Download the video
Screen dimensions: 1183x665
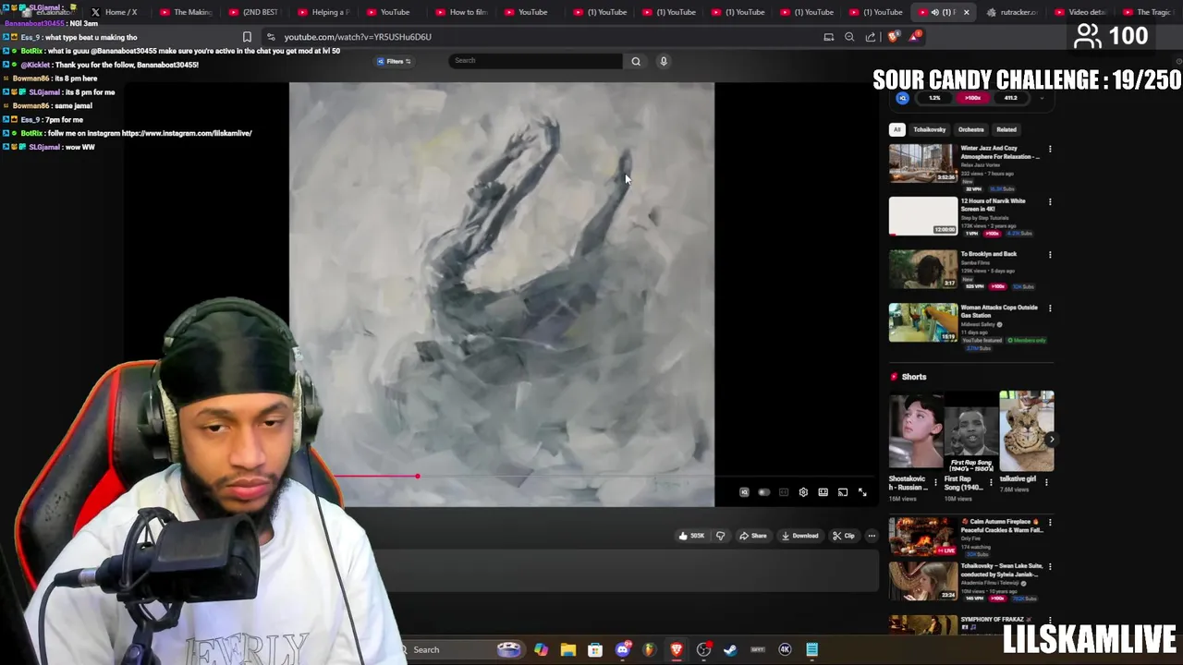799,536
